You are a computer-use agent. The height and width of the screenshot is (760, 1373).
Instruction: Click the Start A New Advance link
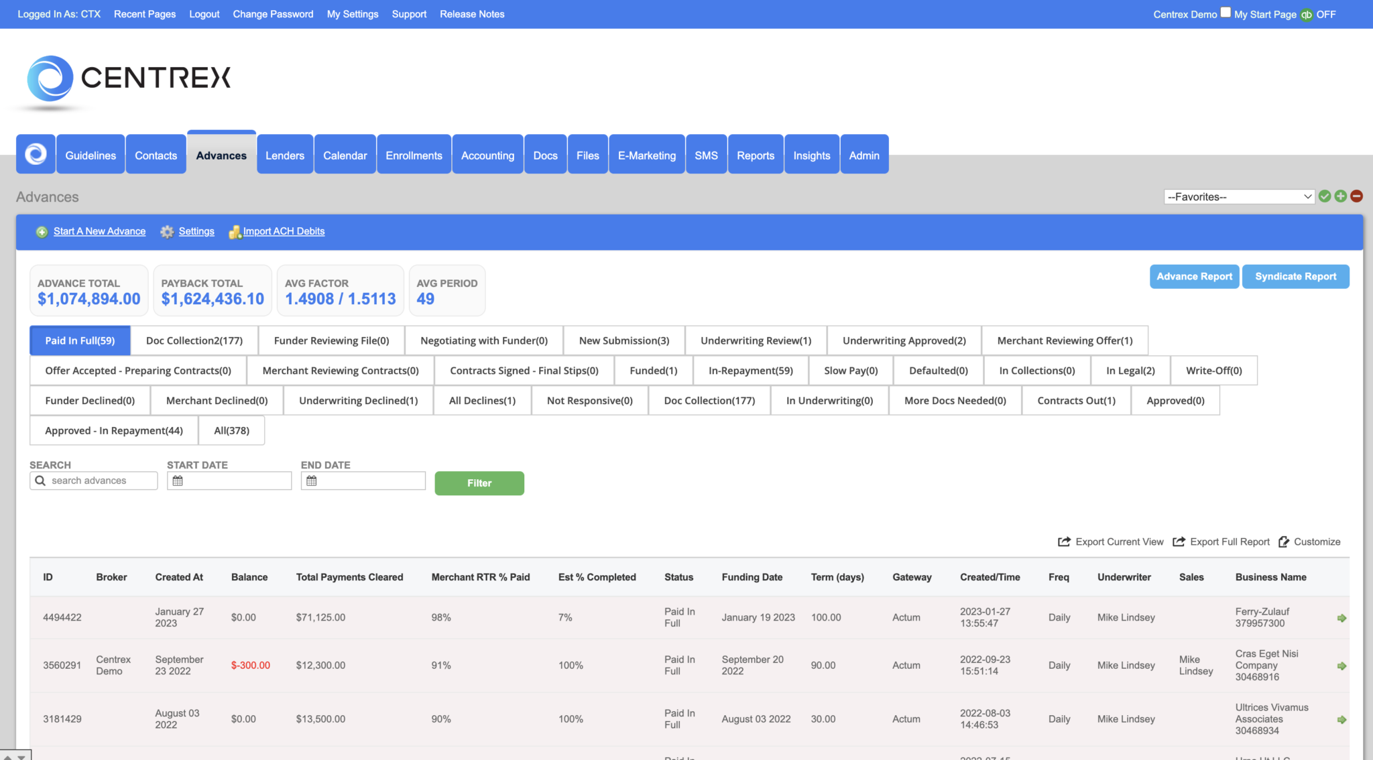[100, 231]
